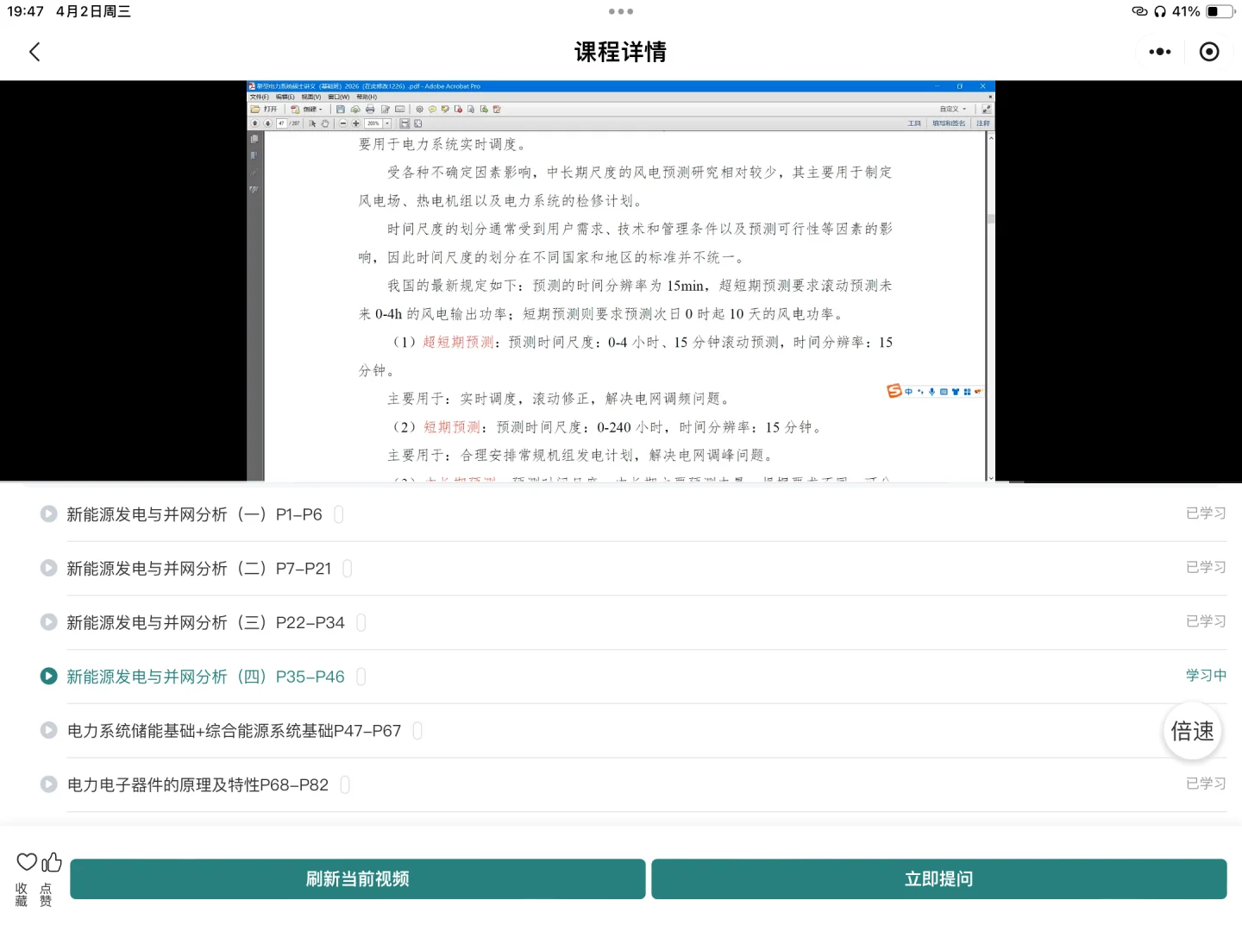
Task: Tap the back arrow beside 课程详情
Action: (x=34, y=52)
